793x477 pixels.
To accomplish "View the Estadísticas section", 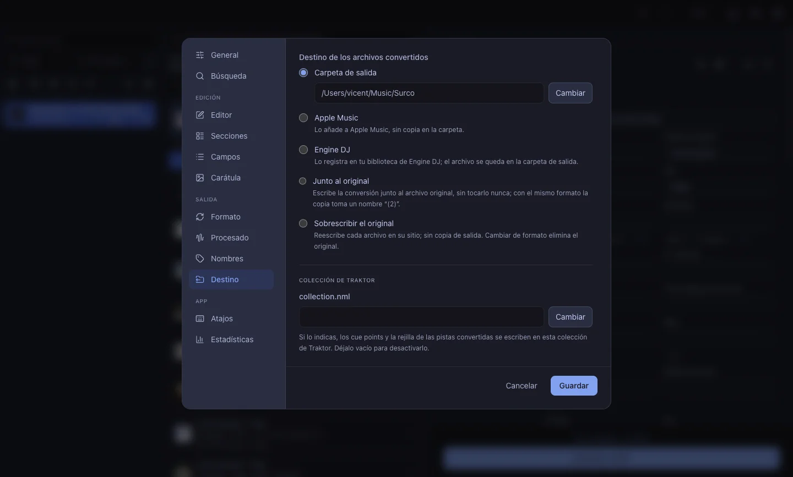I will pos(231,339).
